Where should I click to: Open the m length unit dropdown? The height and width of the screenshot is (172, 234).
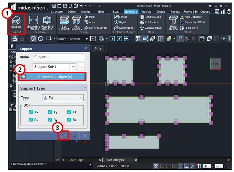tap(225, 166)
